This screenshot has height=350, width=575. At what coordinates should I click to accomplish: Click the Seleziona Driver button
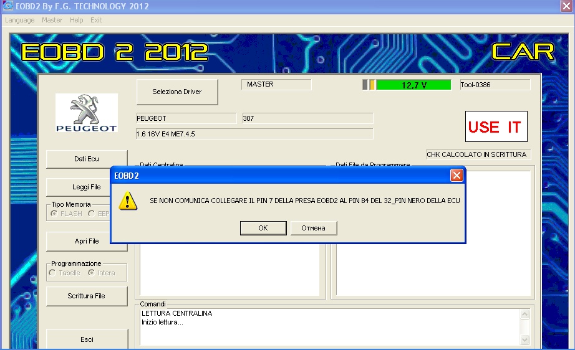click(x=177, y=92)
